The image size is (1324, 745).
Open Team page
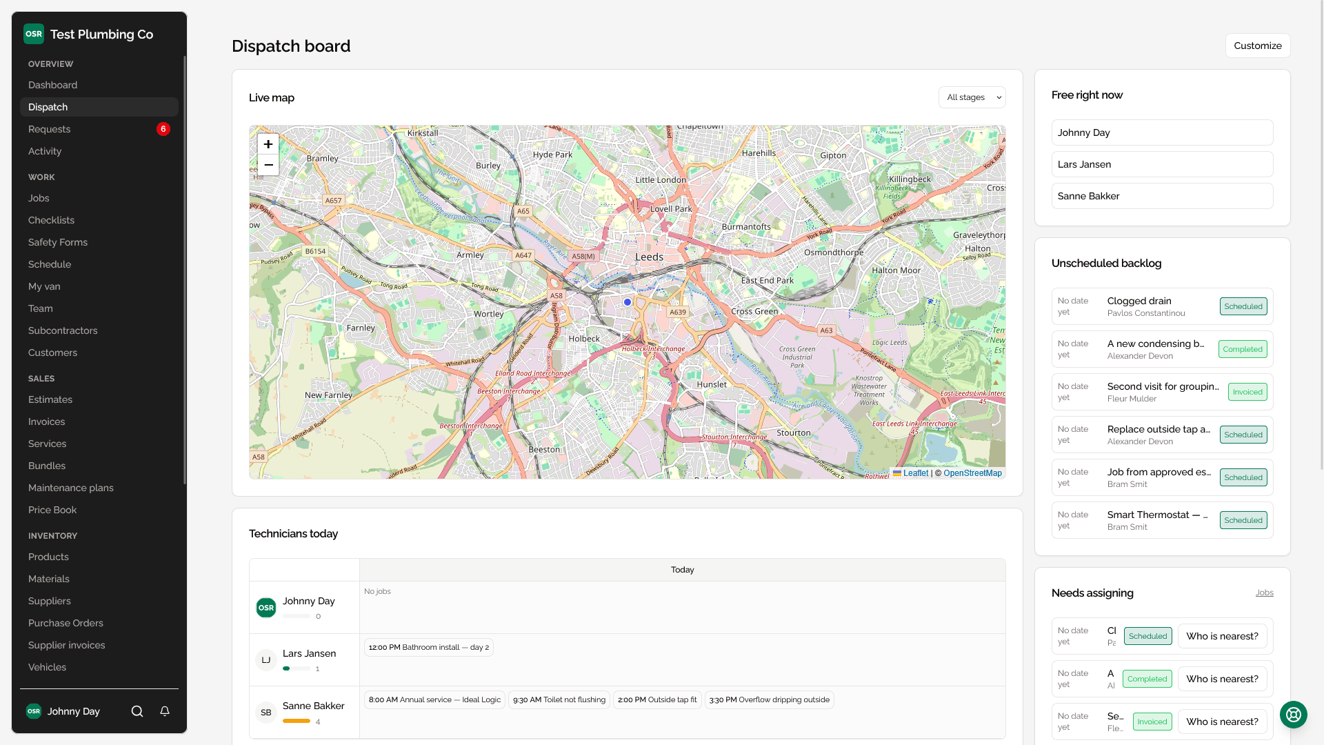99,308
